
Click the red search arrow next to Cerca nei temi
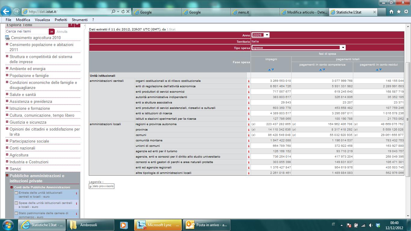click(51, 31)
